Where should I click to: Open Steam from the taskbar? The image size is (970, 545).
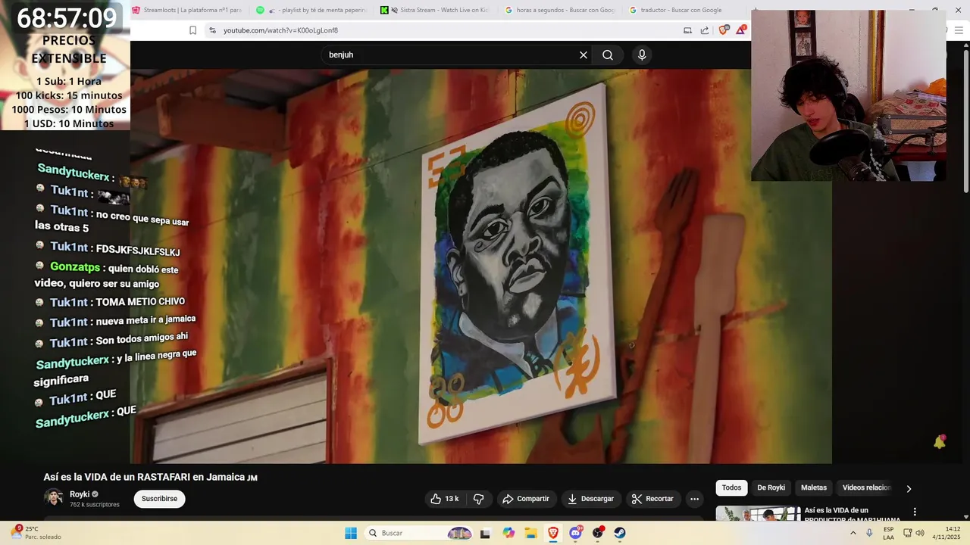pyautogui.click(x=620, y=533)
